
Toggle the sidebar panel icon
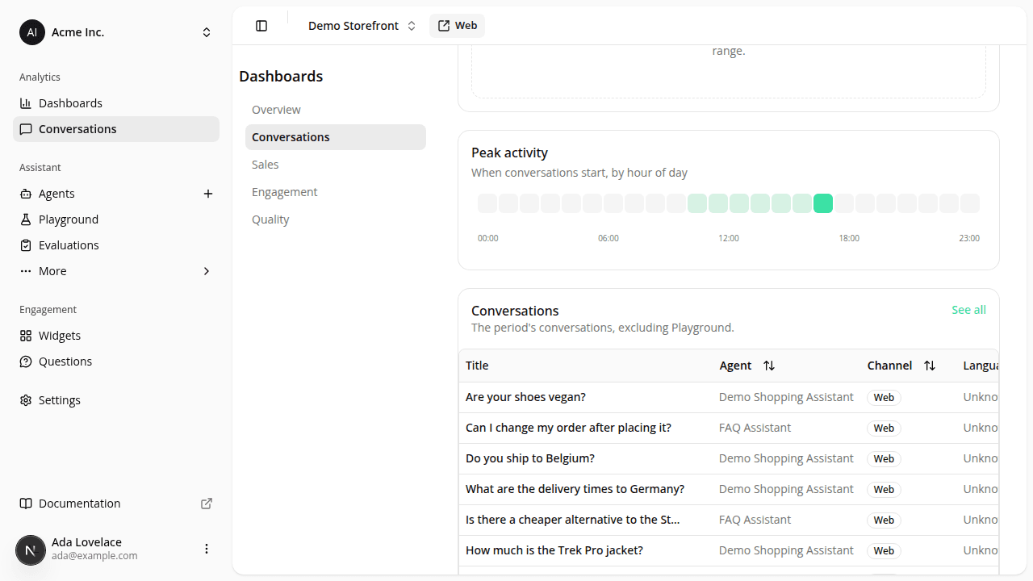click(x=261, y=26)
